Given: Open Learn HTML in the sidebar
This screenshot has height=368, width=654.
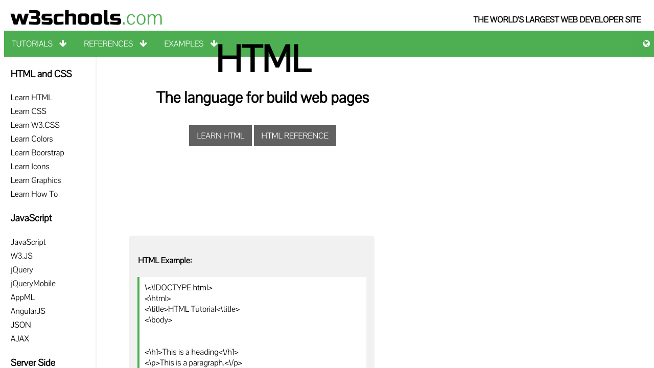Looking at the screenshot, I should [32, 98].
